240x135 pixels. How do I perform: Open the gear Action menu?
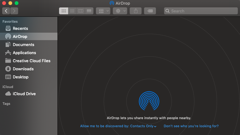120,11
